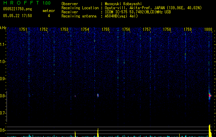Click the 1753 time marker
The height and width of the screenshot is (137, 216).
(64, 29)
